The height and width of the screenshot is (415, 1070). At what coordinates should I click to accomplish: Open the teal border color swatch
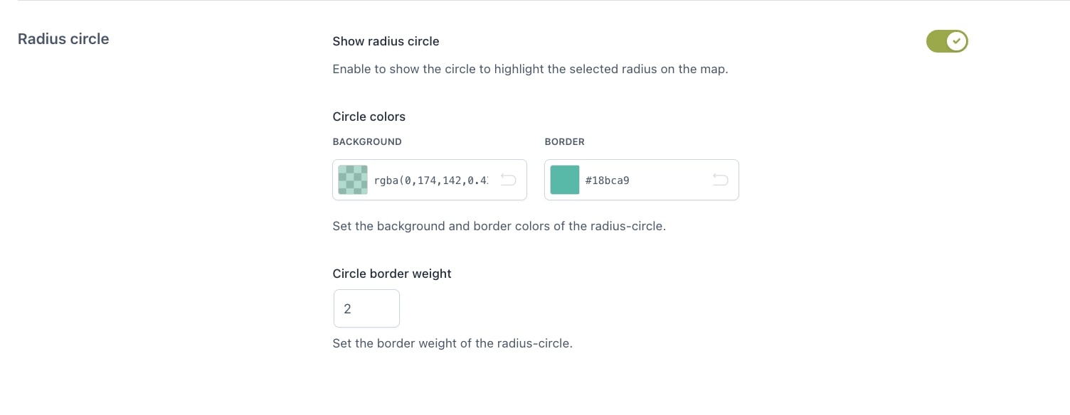tap(565, 180)
